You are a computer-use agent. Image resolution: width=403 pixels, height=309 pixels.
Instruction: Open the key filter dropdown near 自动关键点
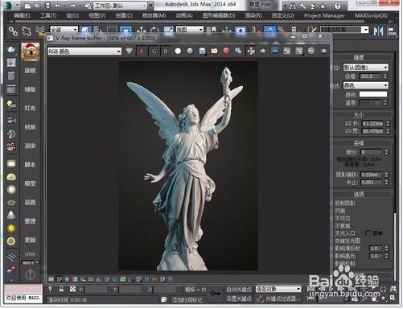point(278,289)
